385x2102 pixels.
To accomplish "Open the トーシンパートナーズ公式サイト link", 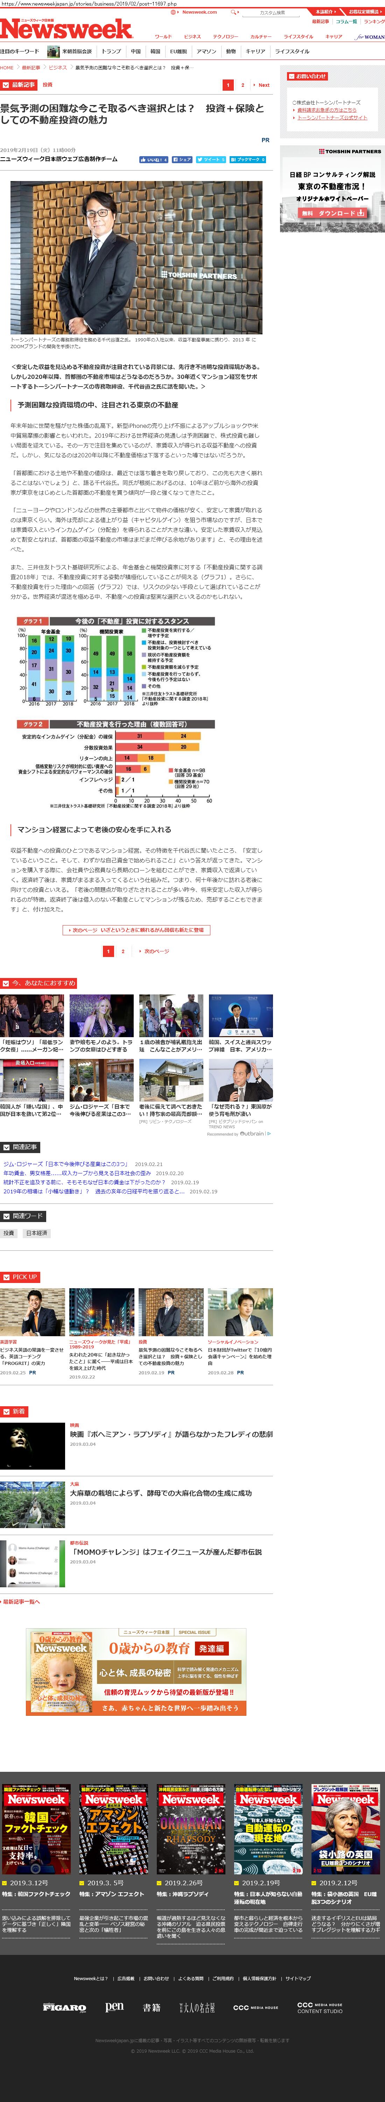I will (x=332, y=118).
